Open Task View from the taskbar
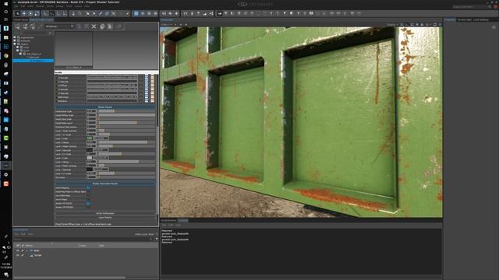This screenshot has width=499, height=280. pyautogui.click(x=5, y=19)
